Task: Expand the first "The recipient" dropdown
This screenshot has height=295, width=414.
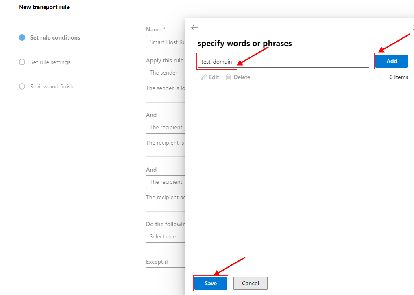Action: [166, 127]
